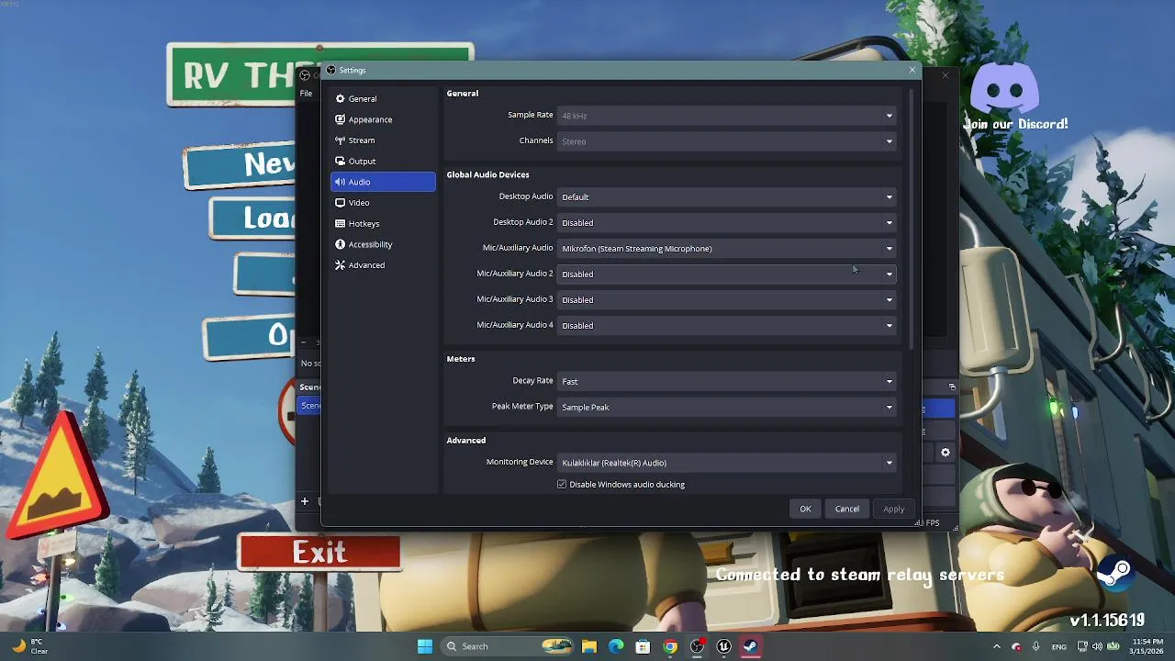Click the ENG language indicator
This screenshot has height=661, width=1175.
coord(1059,646)
